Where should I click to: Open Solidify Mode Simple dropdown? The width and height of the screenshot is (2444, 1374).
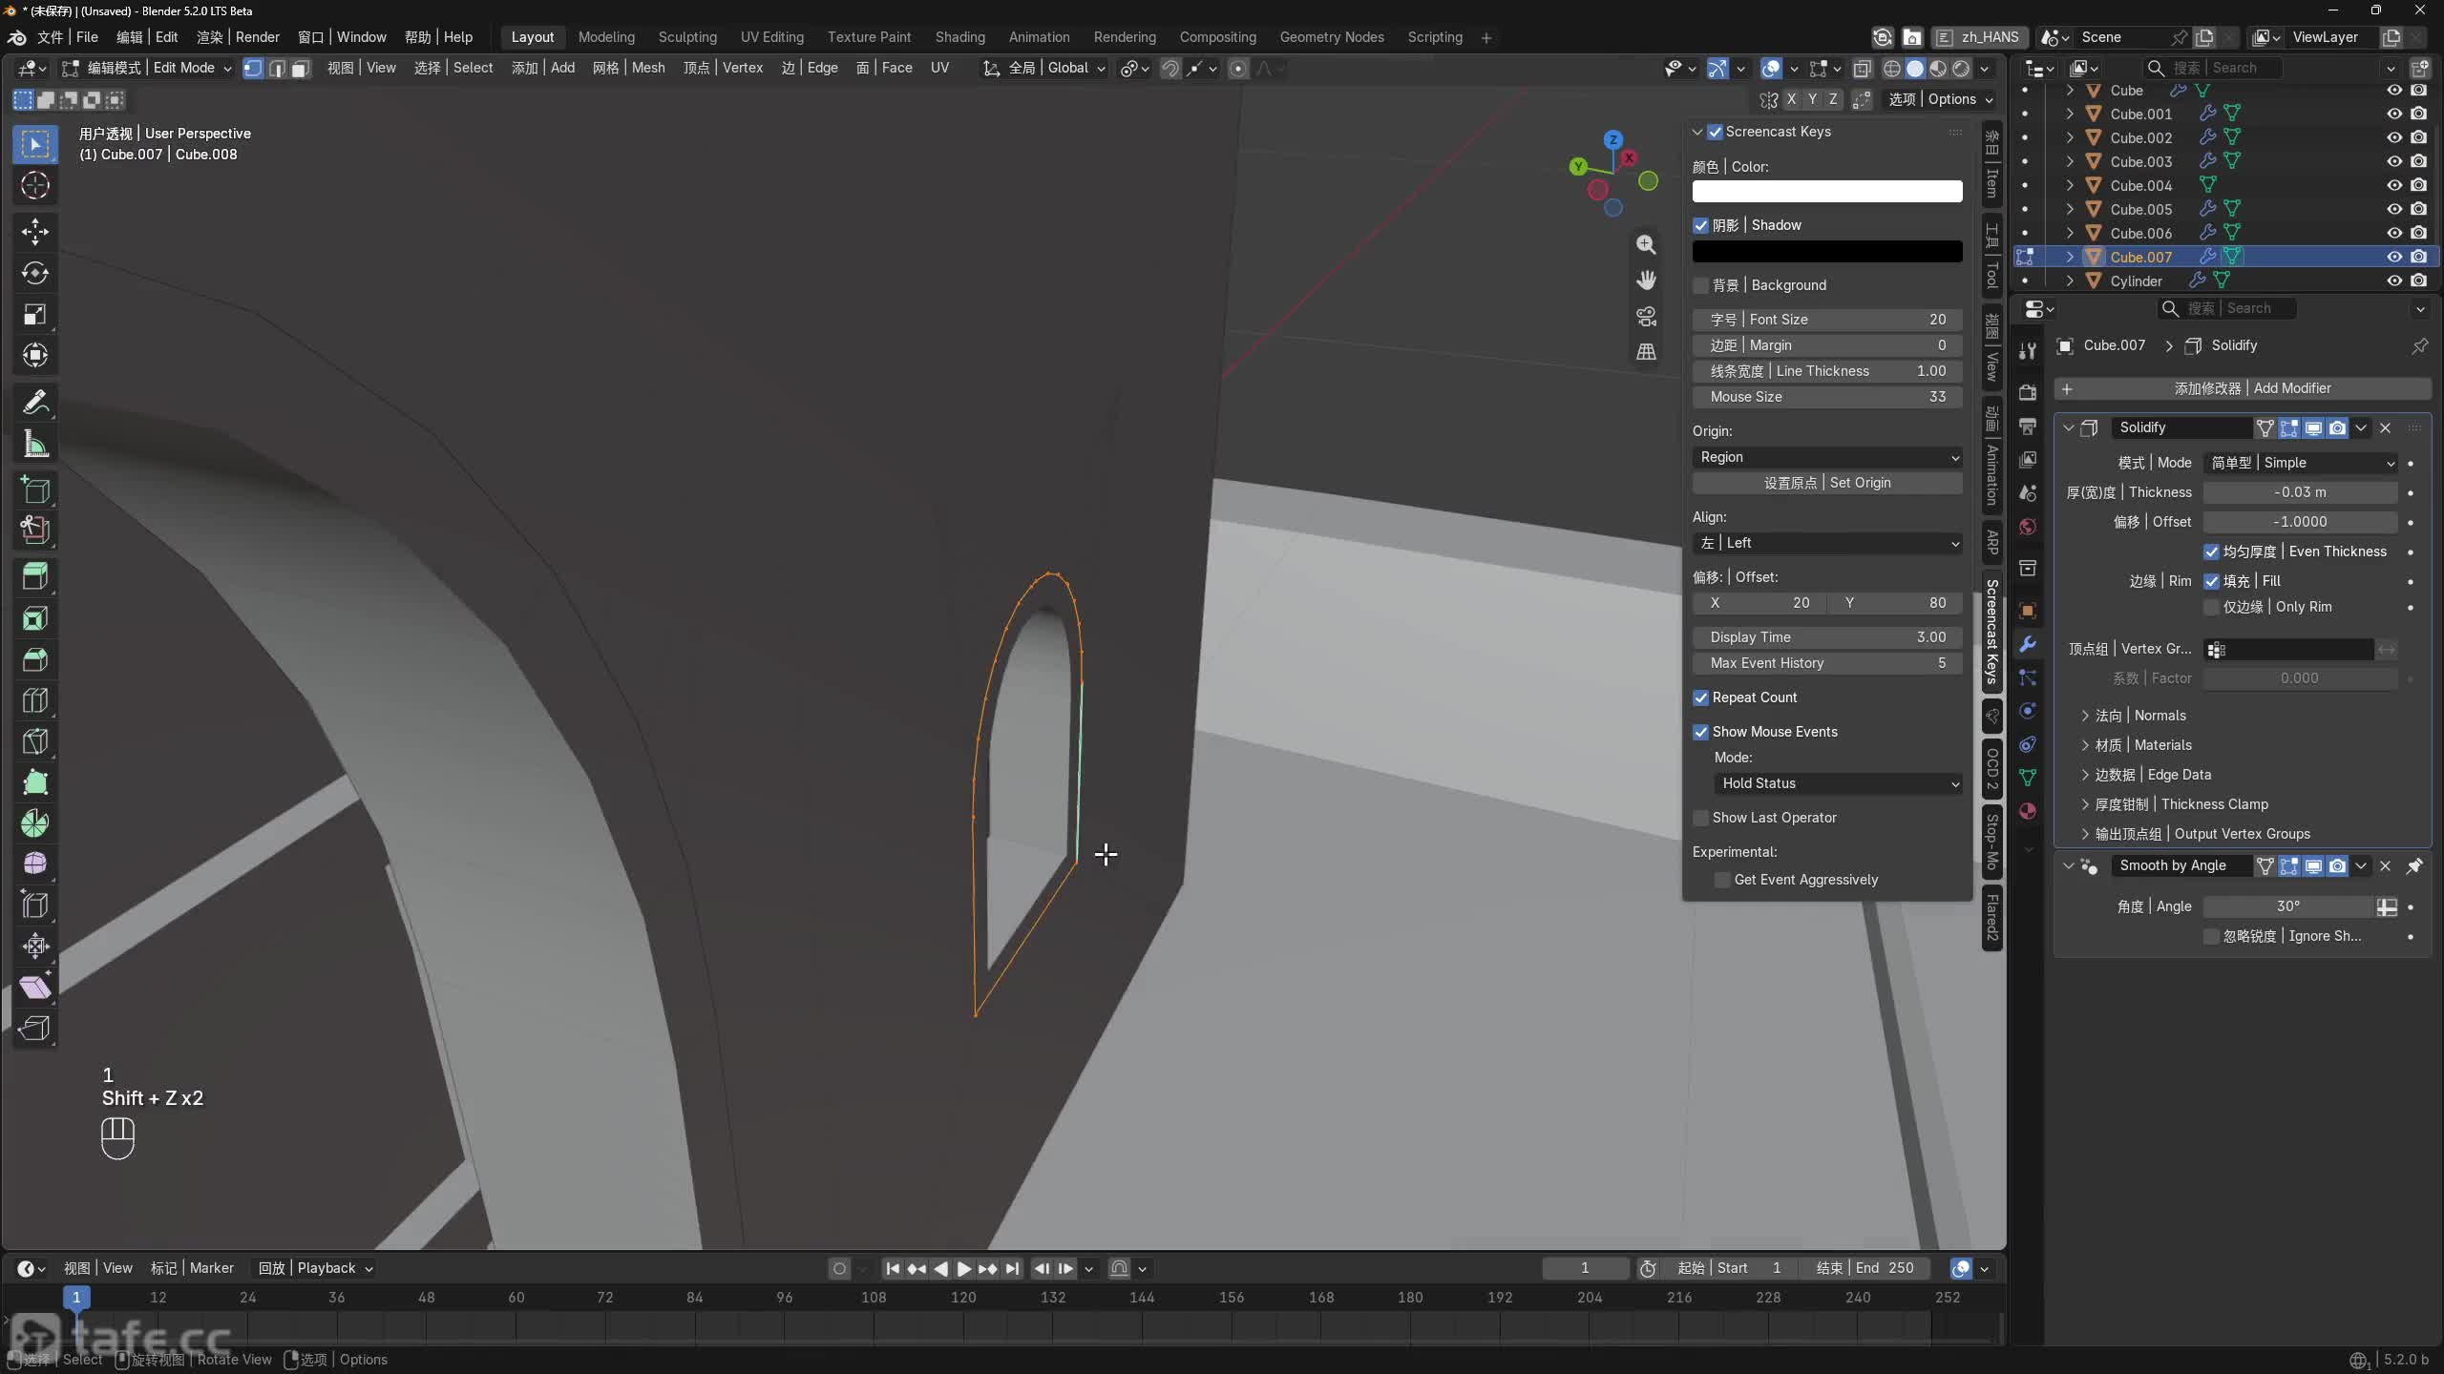[2301, 463]
